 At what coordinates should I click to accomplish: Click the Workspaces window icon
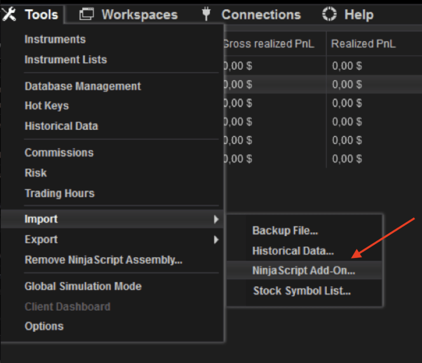87,14
